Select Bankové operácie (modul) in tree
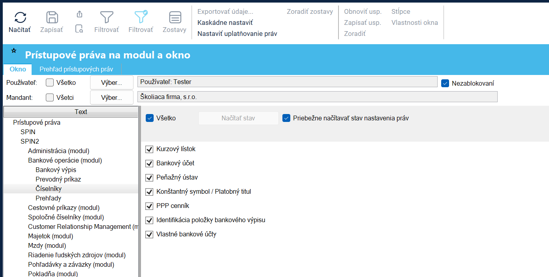The image size is (549, 277). (x=65, y=160)
